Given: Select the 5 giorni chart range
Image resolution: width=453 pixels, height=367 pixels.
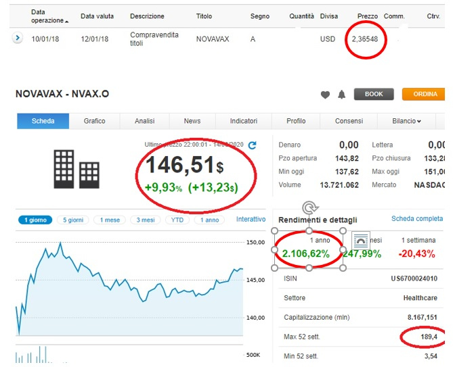Looking at the screenshot, I should [73, 220].
